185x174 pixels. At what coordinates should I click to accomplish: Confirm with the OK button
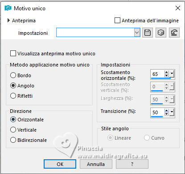tap(60, 164)
